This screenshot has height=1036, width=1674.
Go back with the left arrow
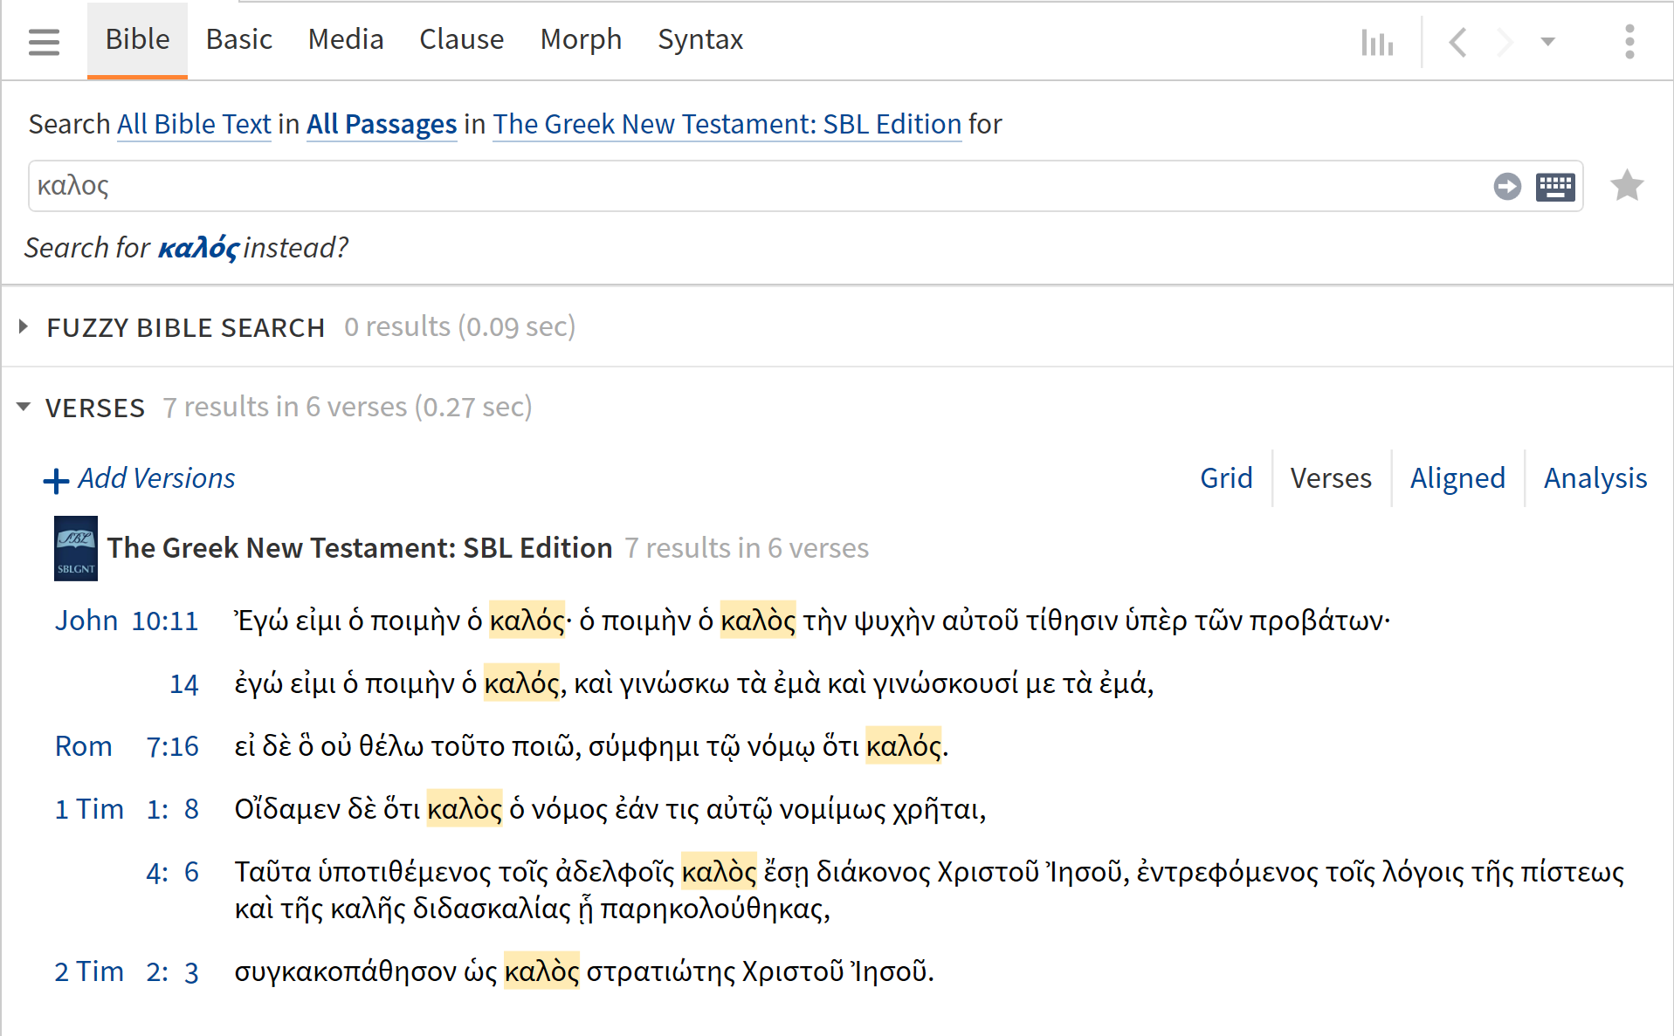[x=1457, y=42]
